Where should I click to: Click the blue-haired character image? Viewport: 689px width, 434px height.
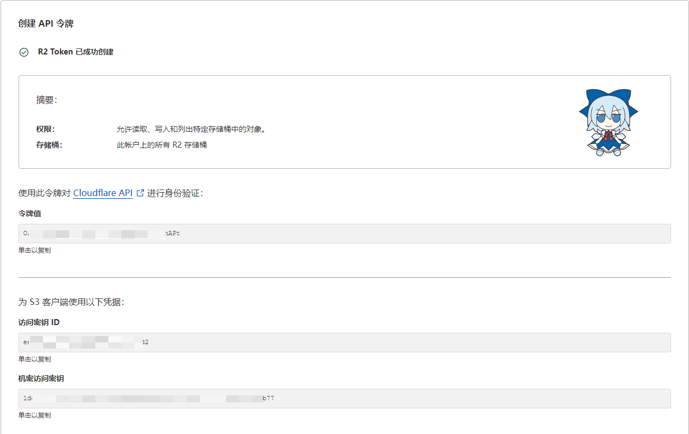608,123
